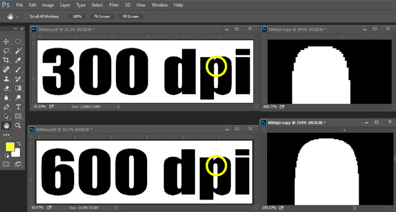Image resolution: width=396 pixels, height=212 pixels.
Task: Click the yellow foreground color swatch
Action: [x=10, y=146]
